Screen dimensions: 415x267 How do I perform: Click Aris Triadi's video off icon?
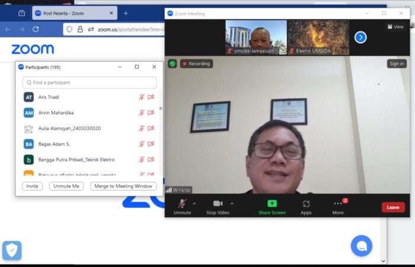tap(151, 97)
